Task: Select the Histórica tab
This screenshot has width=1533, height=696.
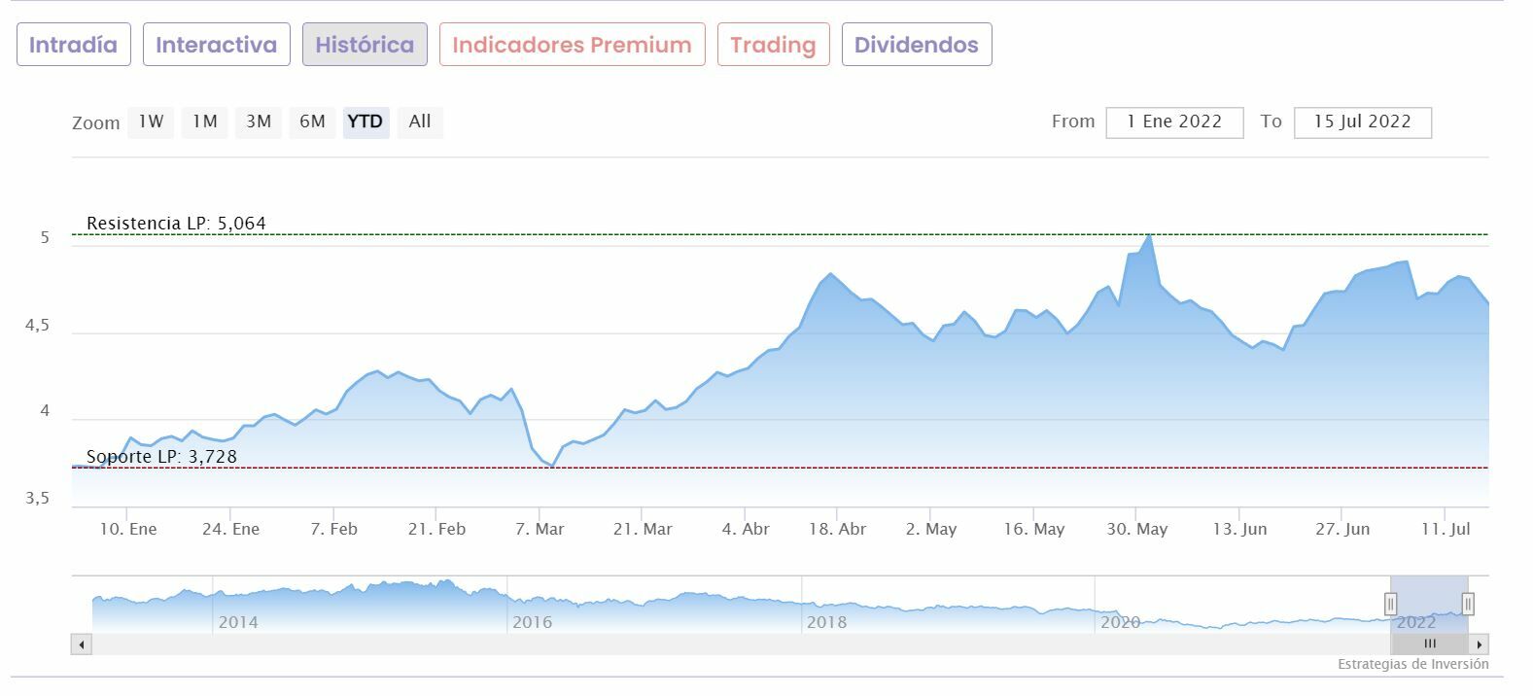Action: (365, 45)
